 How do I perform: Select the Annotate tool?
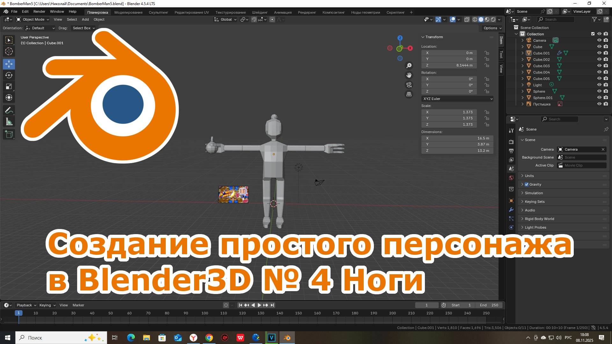pyautogui.click(x=9, y=110)
